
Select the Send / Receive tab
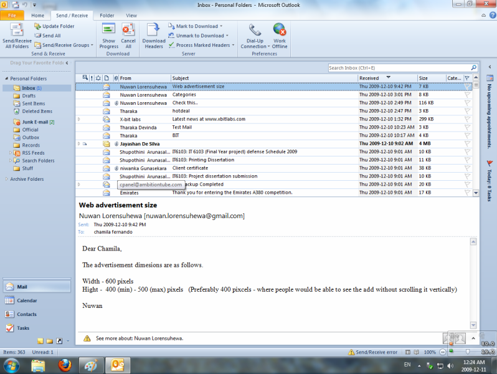pyautogui.click(x=72, y=15)
